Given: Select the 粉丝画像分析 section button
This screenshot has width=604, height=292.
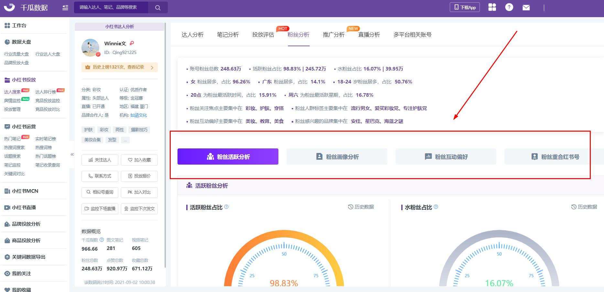Looking at the screenshot, I should point(337,157).
